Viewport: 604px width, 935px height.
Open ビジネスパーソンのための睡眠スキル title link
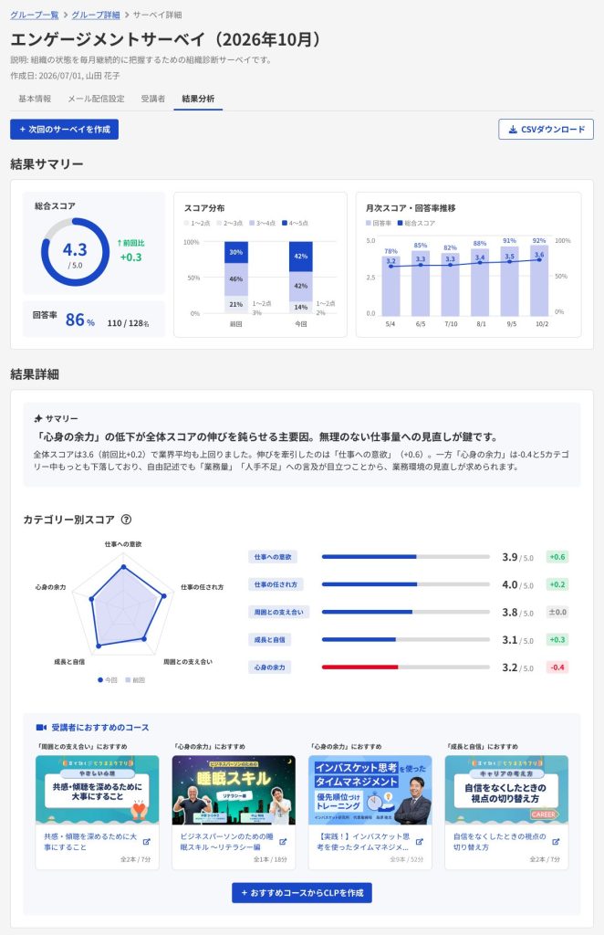[226, 841]
